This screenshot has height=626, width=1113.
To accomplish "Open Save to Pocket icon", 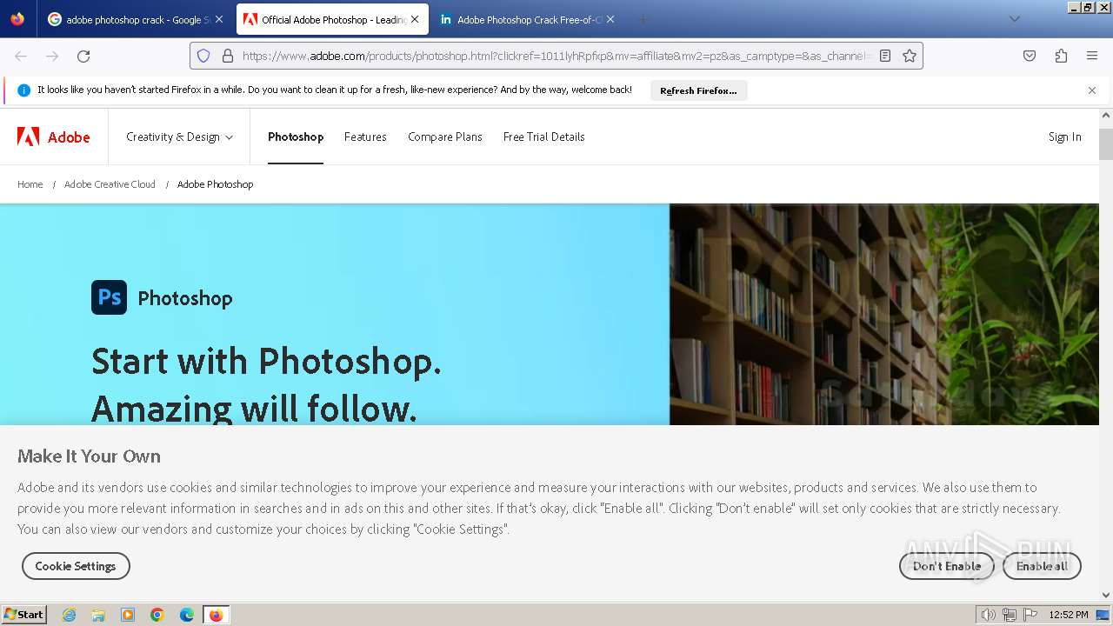I will (x=1030, y=56).
